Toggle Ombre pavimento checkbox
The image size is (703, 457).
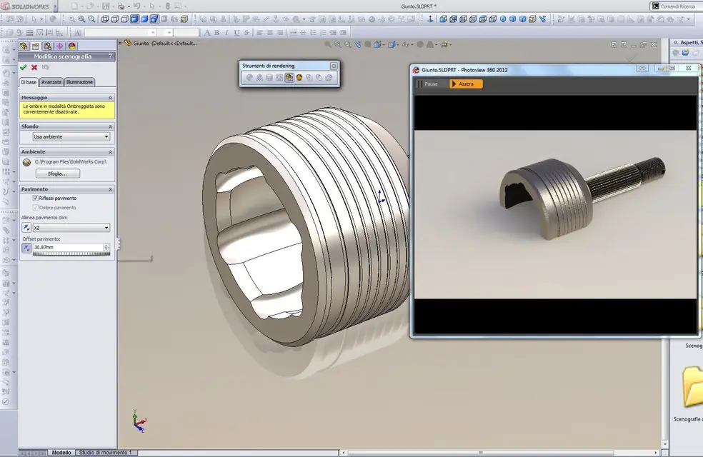pos(36,208)
